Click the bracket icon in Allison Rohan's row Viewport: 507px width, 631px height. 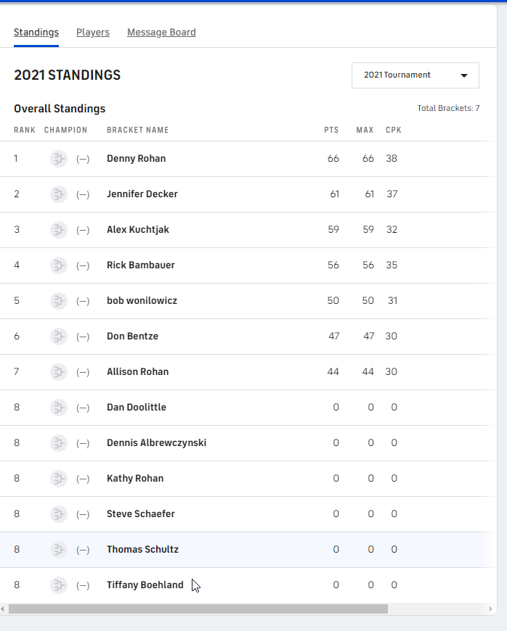(x=59, y=372)
